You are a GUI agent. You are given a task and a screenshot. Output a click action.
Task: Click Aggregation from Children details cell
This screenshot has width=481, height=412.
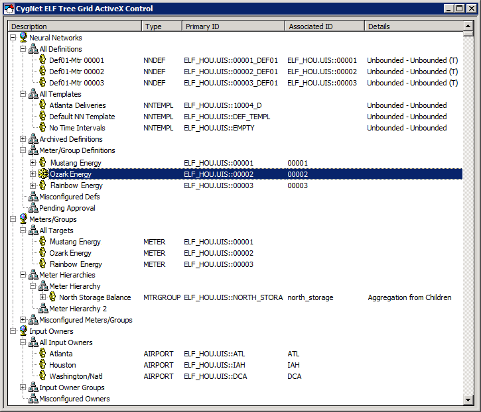[409, 297]
